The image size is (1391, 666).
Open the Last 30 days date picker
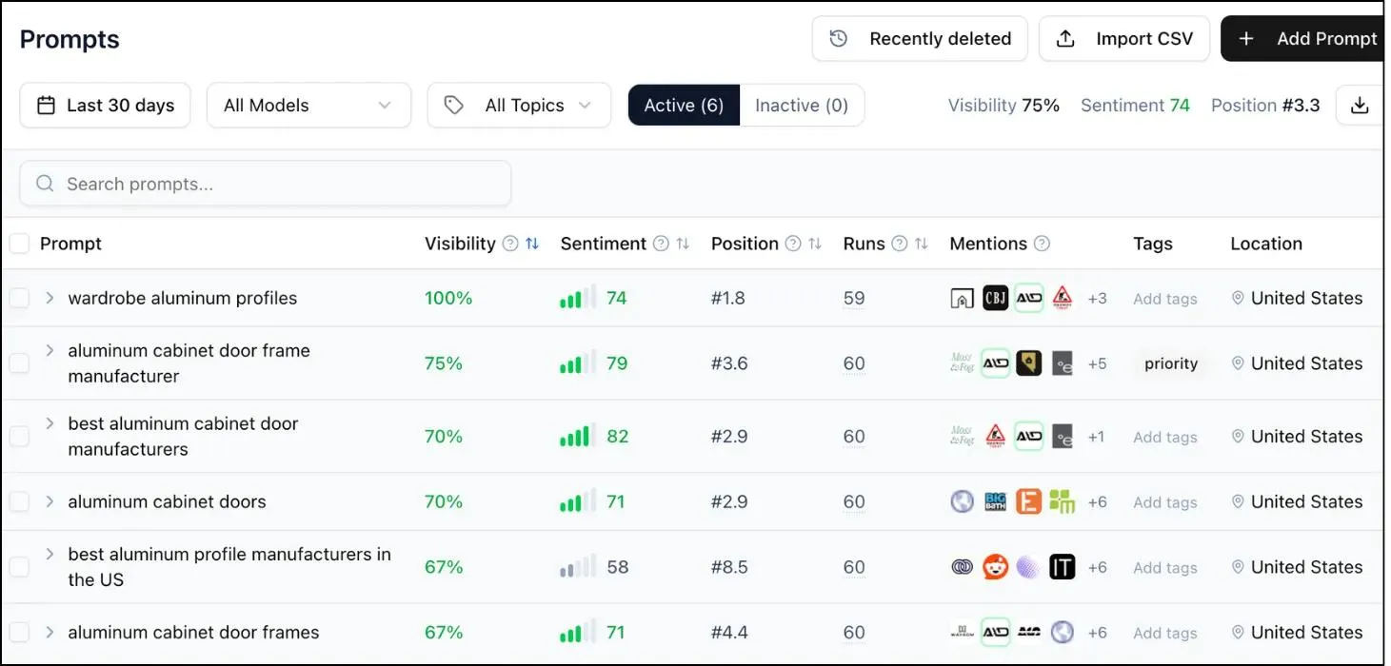105,106
